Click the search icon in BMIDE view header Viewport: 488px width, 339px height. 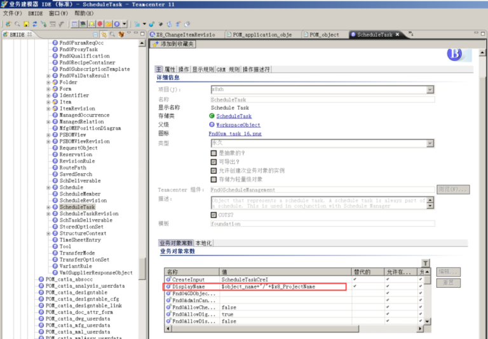[112, 34]
